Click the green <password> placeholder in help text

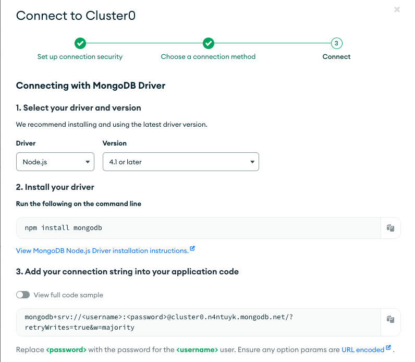(66, 349)
